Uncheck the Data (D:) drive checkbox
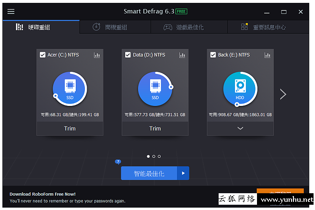Viewport: 315px width, 210px height. coord(128,55)
